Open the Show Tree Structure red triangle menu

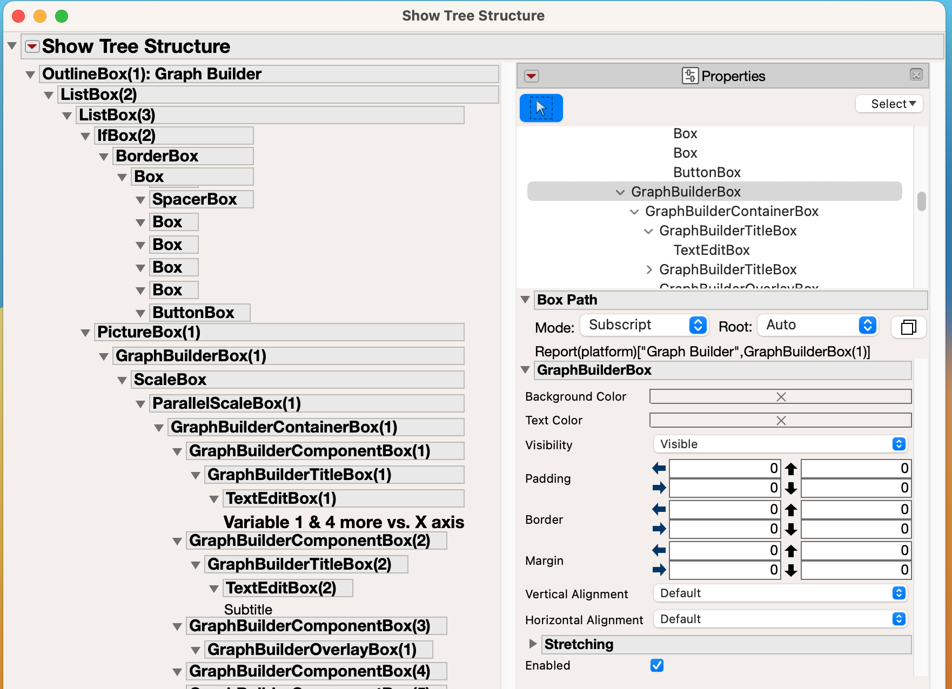(31, 46)
